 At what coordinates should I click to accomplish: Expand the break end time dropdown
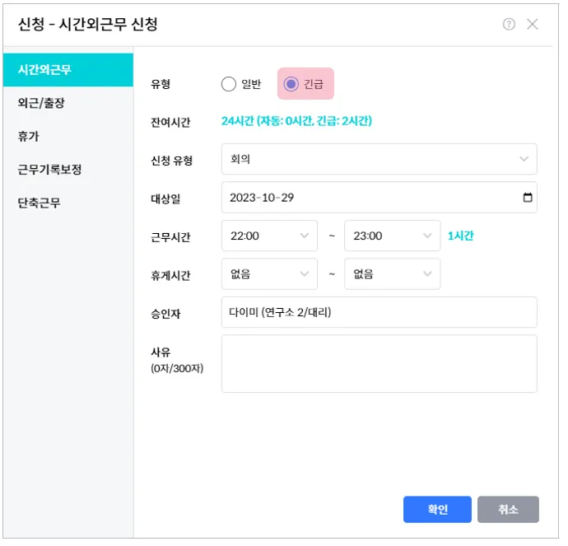click(x=392, y=274)
